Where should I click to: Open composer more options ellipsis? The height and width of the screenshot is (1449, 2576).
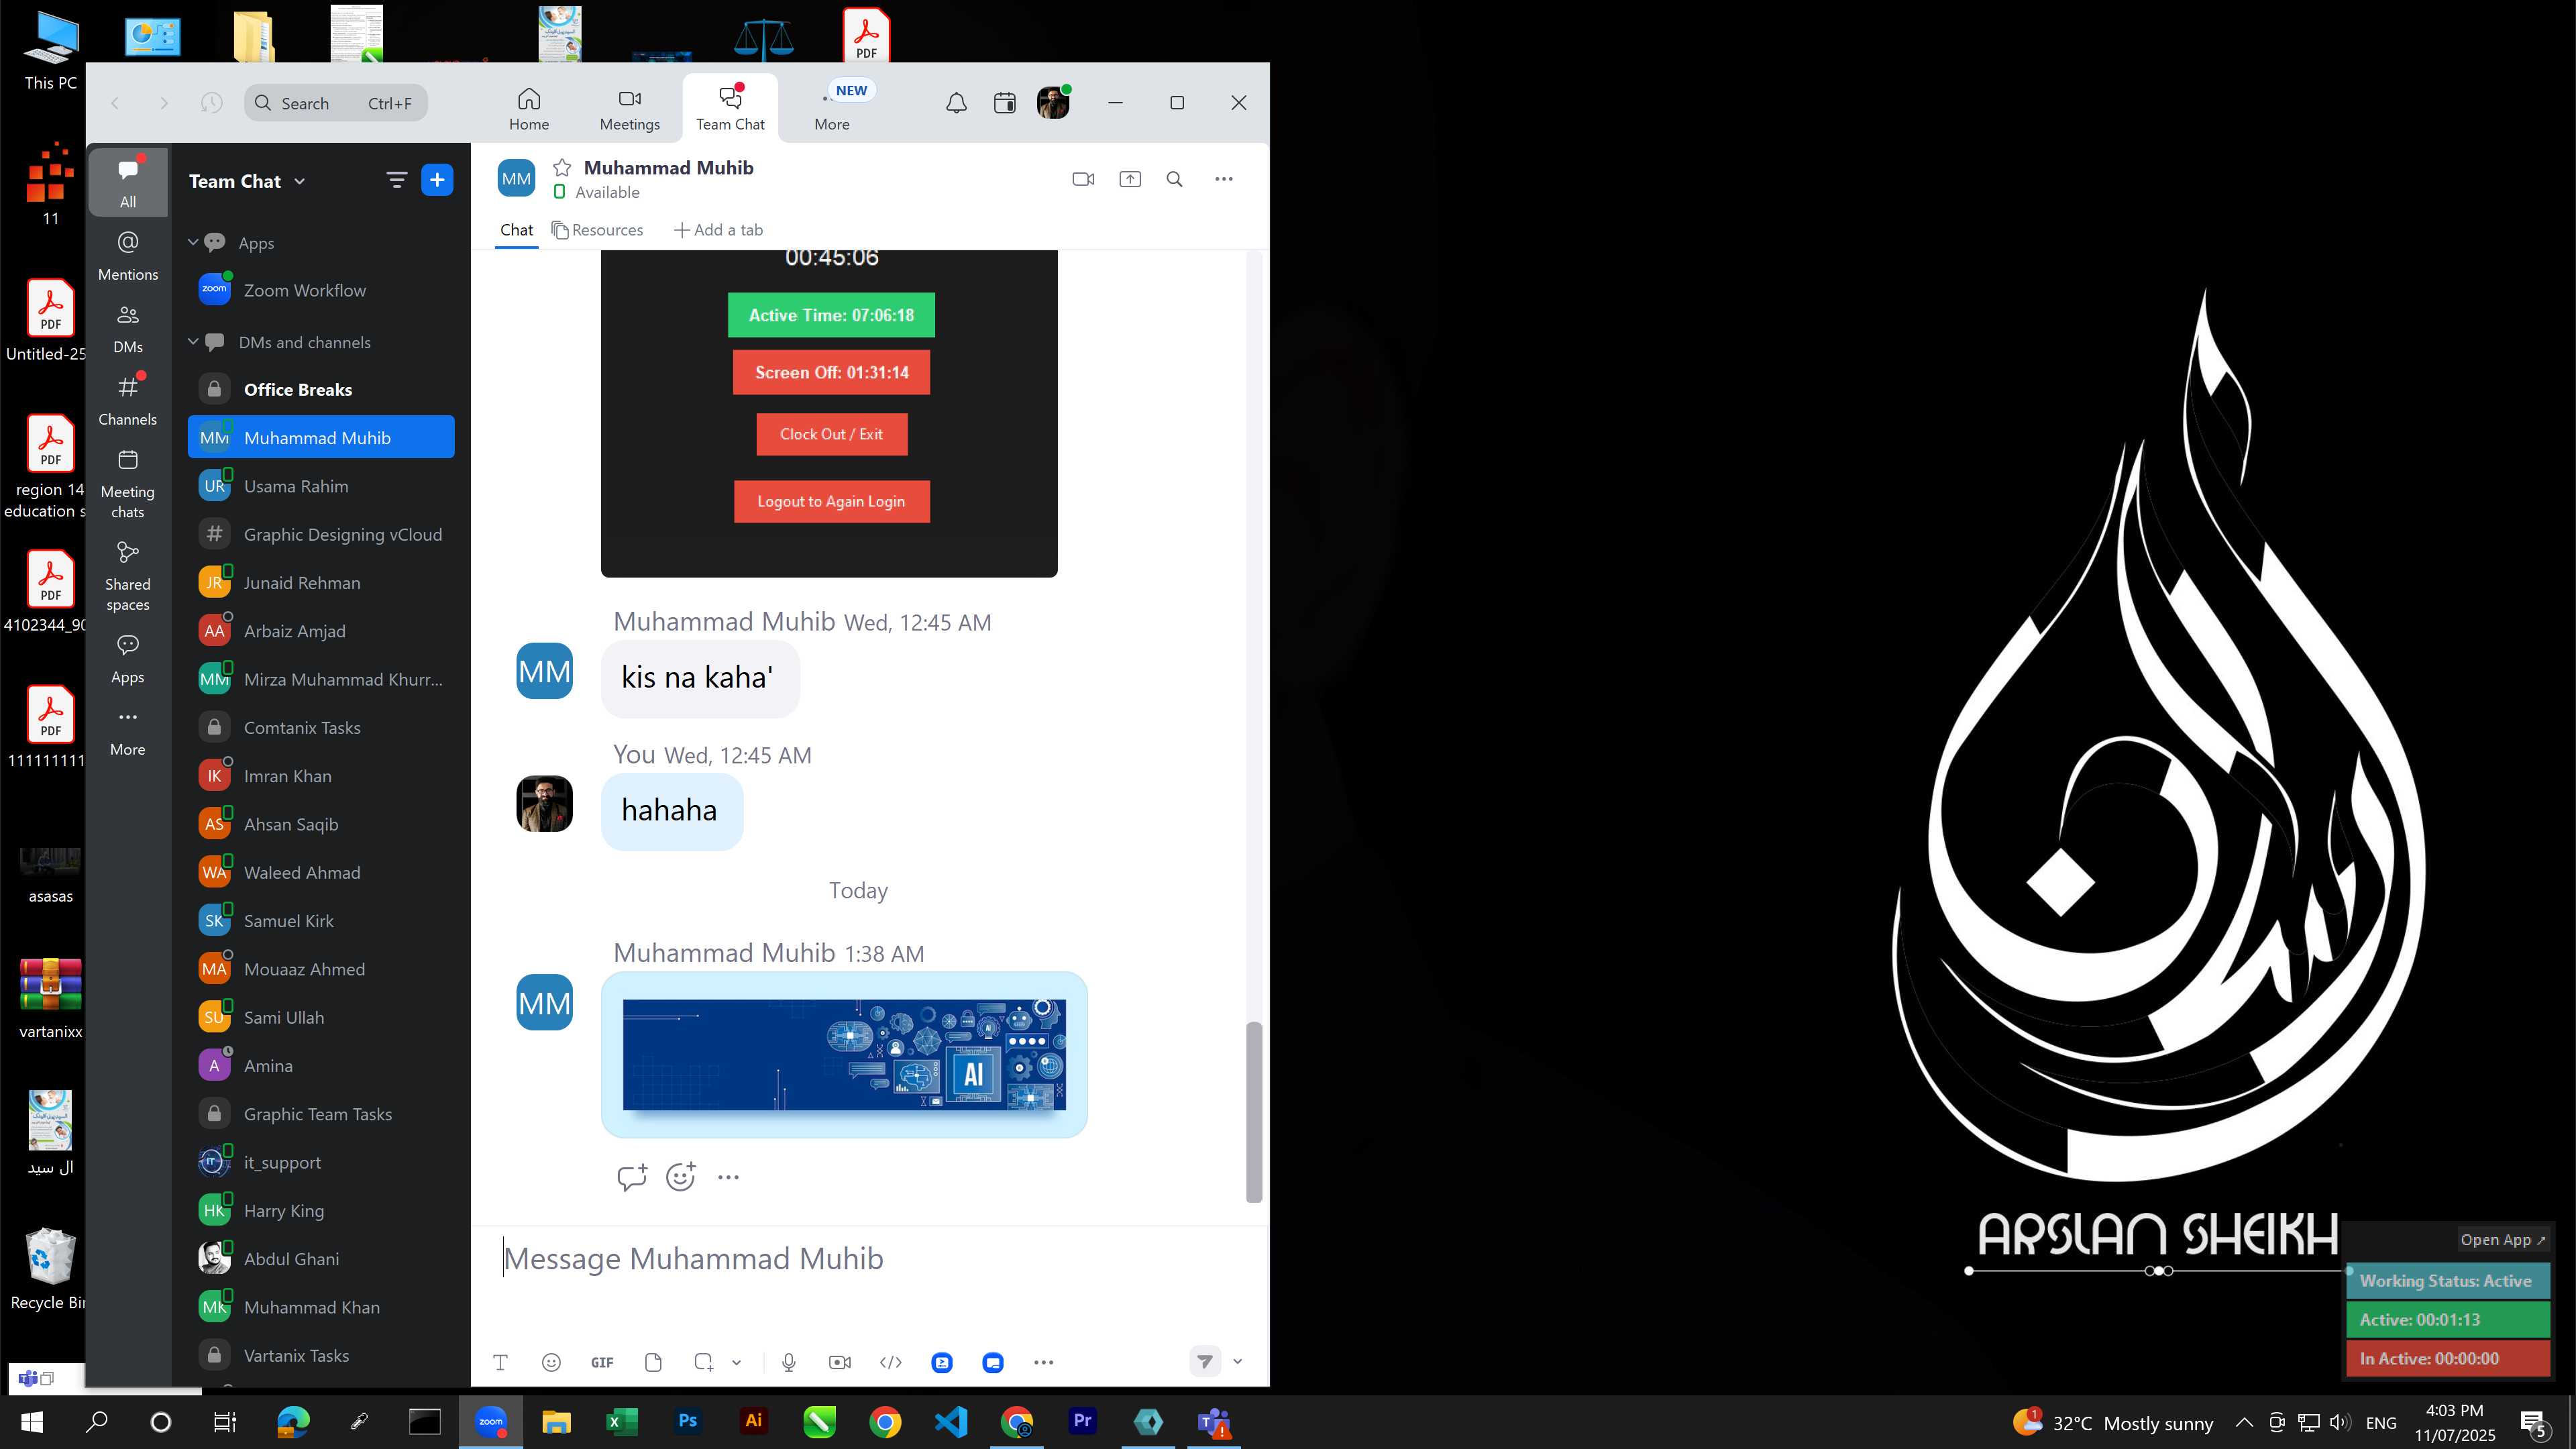pos(1044,1362)
